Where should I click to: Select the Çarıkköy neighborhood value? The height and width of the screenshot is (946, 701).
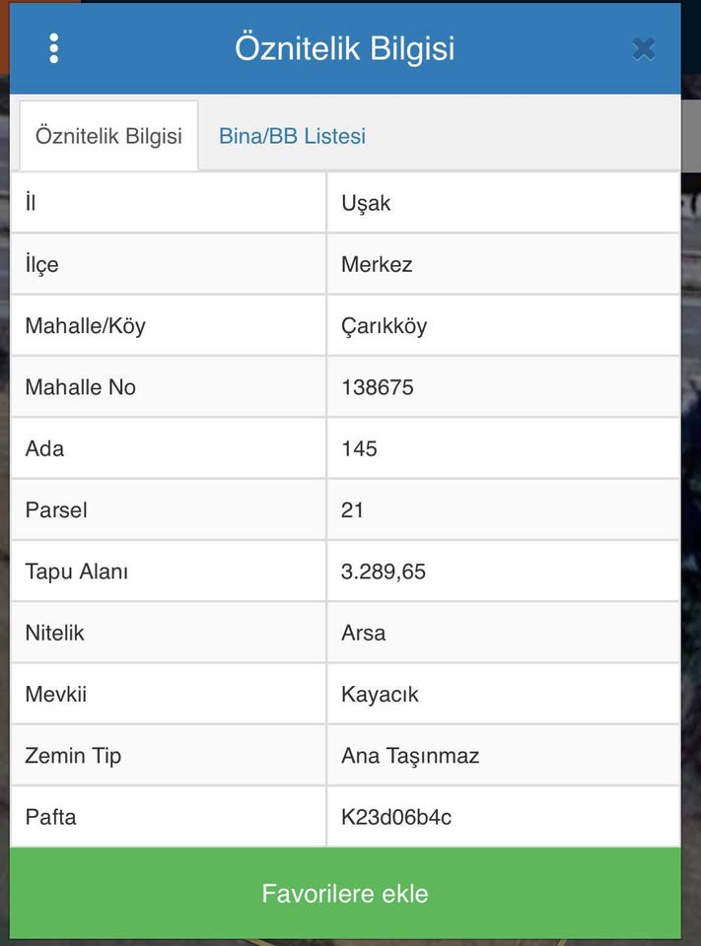(384, 326)
